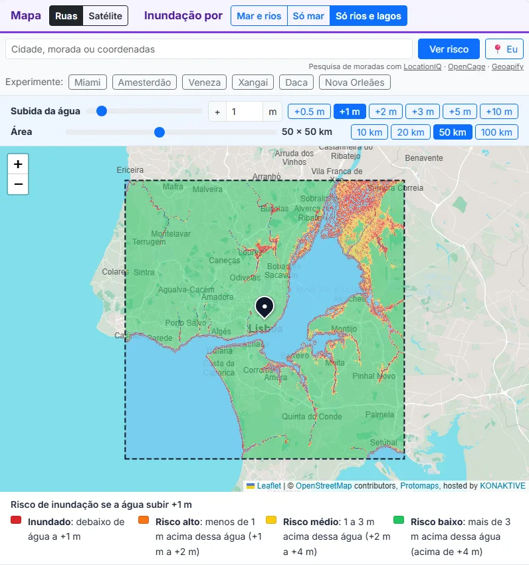Viewport: 529px width, 565px height.
Task: Set water rise to +2 m
Action: (385, 112)
